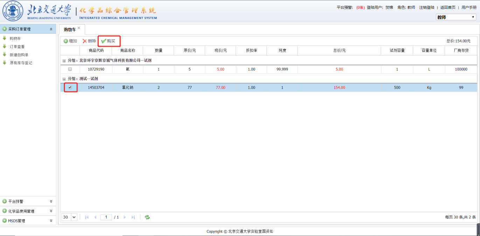Open the 教师 role dropdown

pos(455,17)
